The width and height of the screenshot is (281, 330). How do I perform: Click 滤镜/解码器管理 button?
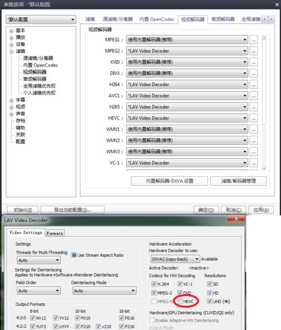[238, 181]
